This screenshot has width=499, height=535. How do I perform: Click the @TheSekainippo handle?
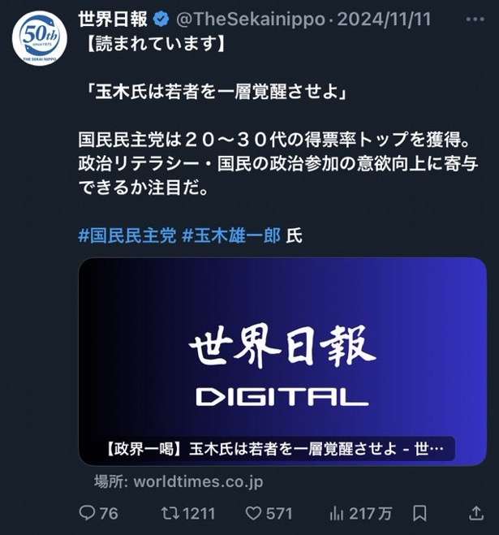251,19
